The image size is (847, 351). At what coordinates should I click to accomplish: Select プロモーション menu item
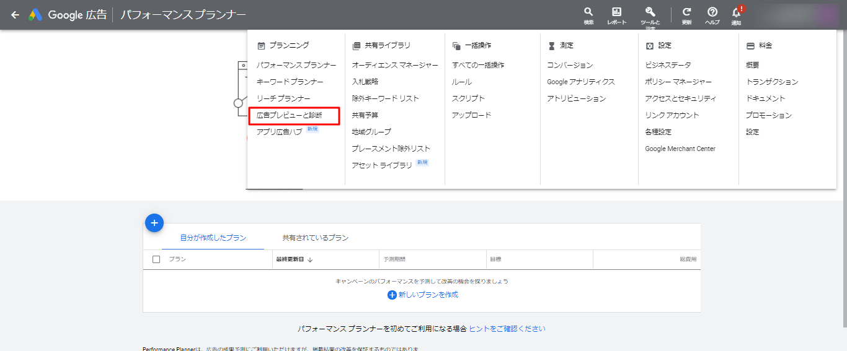click(769, 115)
